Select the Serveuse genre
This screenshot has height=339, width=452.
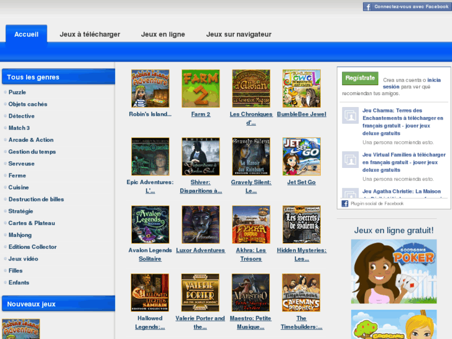[x=21, y=164]
